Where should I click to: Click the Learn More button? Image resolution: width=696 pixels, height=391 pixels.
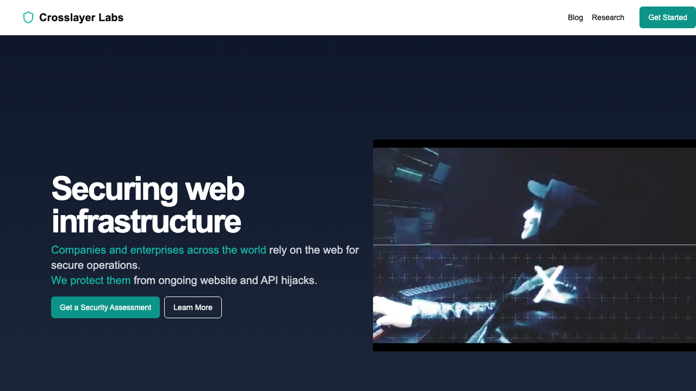pos(193,307)
